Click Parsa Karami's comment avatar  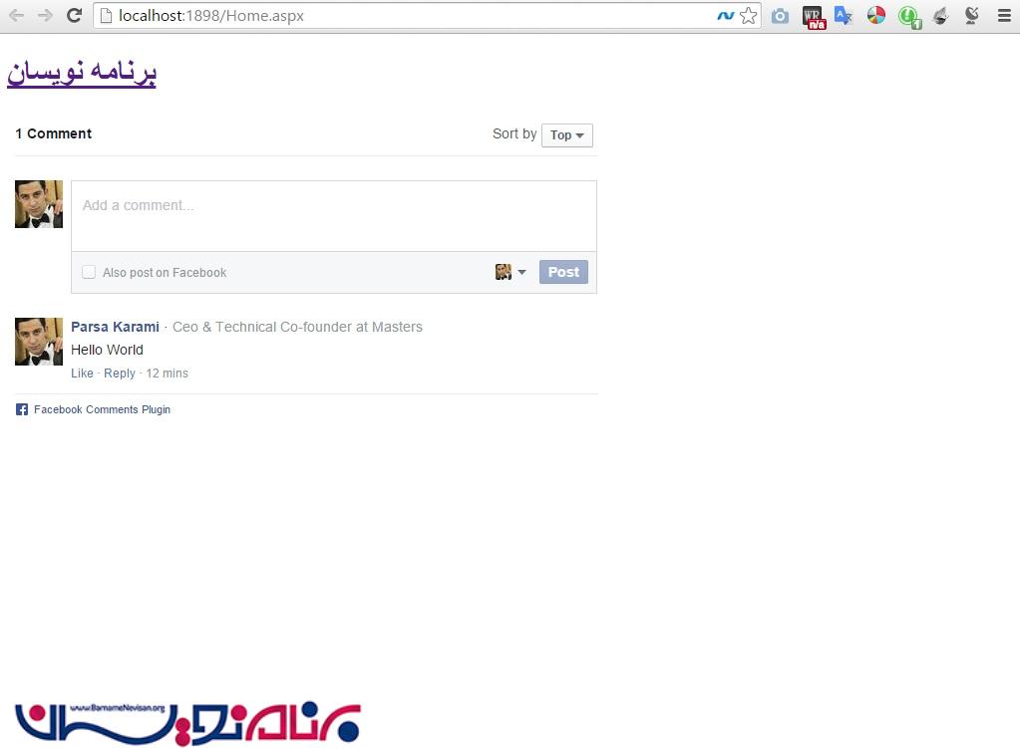tap(39, 342)
